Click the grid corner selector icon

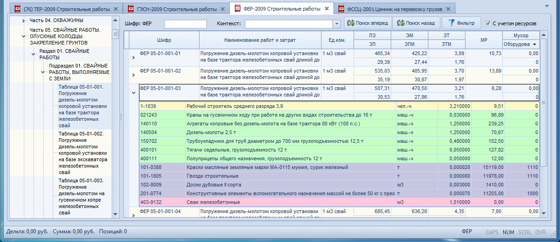coord(127,40)
